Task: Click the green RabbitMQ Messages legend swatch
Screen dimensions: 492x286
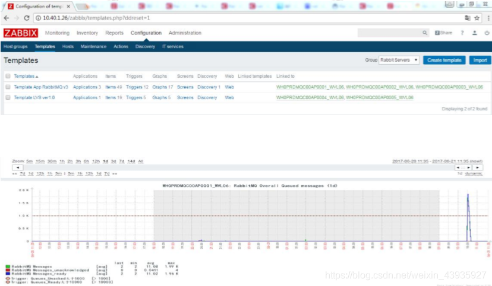Action: [7, 267]
